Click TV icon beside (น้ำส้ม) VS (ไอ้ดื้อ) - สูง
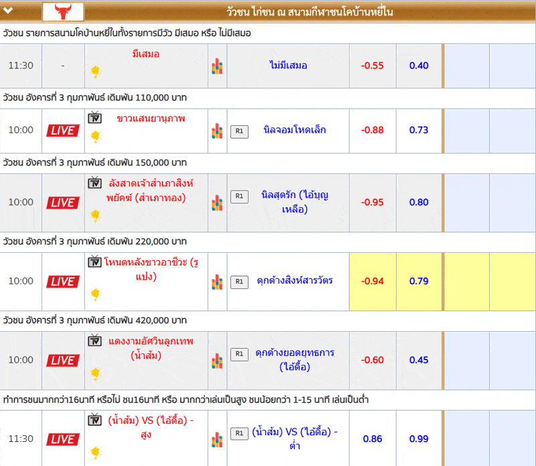The width and height of the screenshot is (536, 466). coord(94,420)
